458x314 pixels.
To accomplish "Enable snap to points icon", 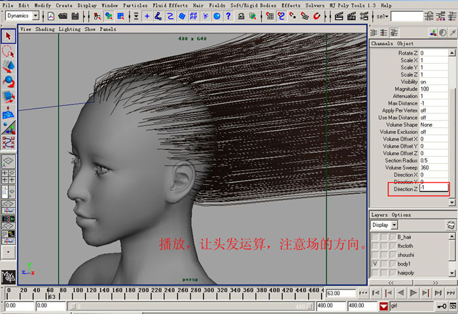I will coord(292,16).
